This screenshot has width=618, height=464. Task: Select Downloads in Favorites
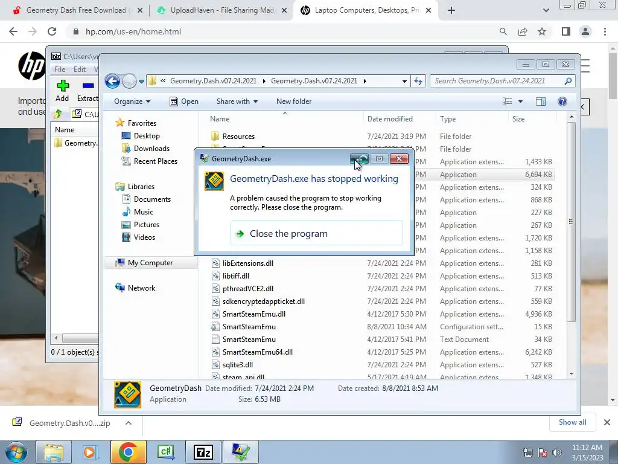pos(151,149)
